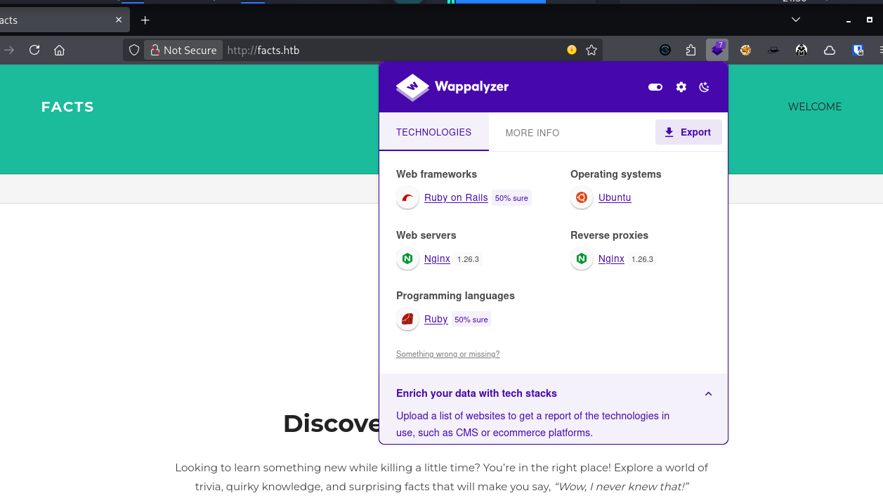Open the Nginx link under Web servers

coord(437,259)
